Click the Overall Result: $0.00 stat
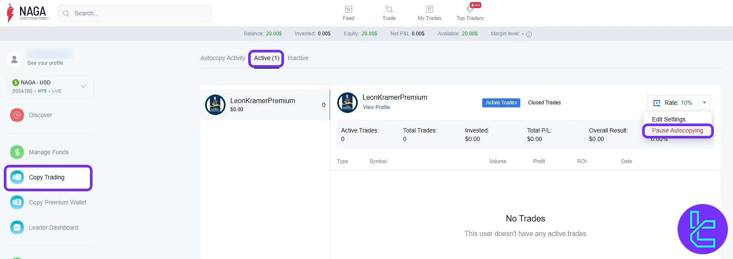The height and width of the screenshot is (259, 733). (x=608, y=135)
